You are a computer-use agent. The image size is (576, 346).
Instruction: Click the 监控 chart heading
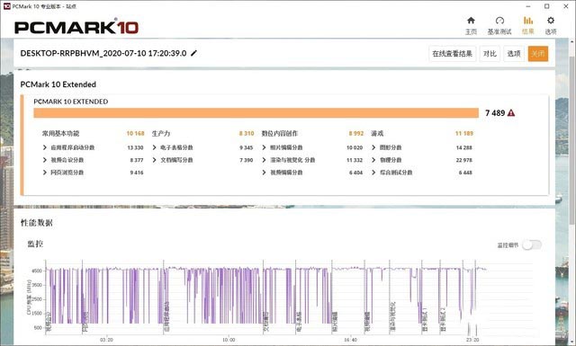(35, 244)
